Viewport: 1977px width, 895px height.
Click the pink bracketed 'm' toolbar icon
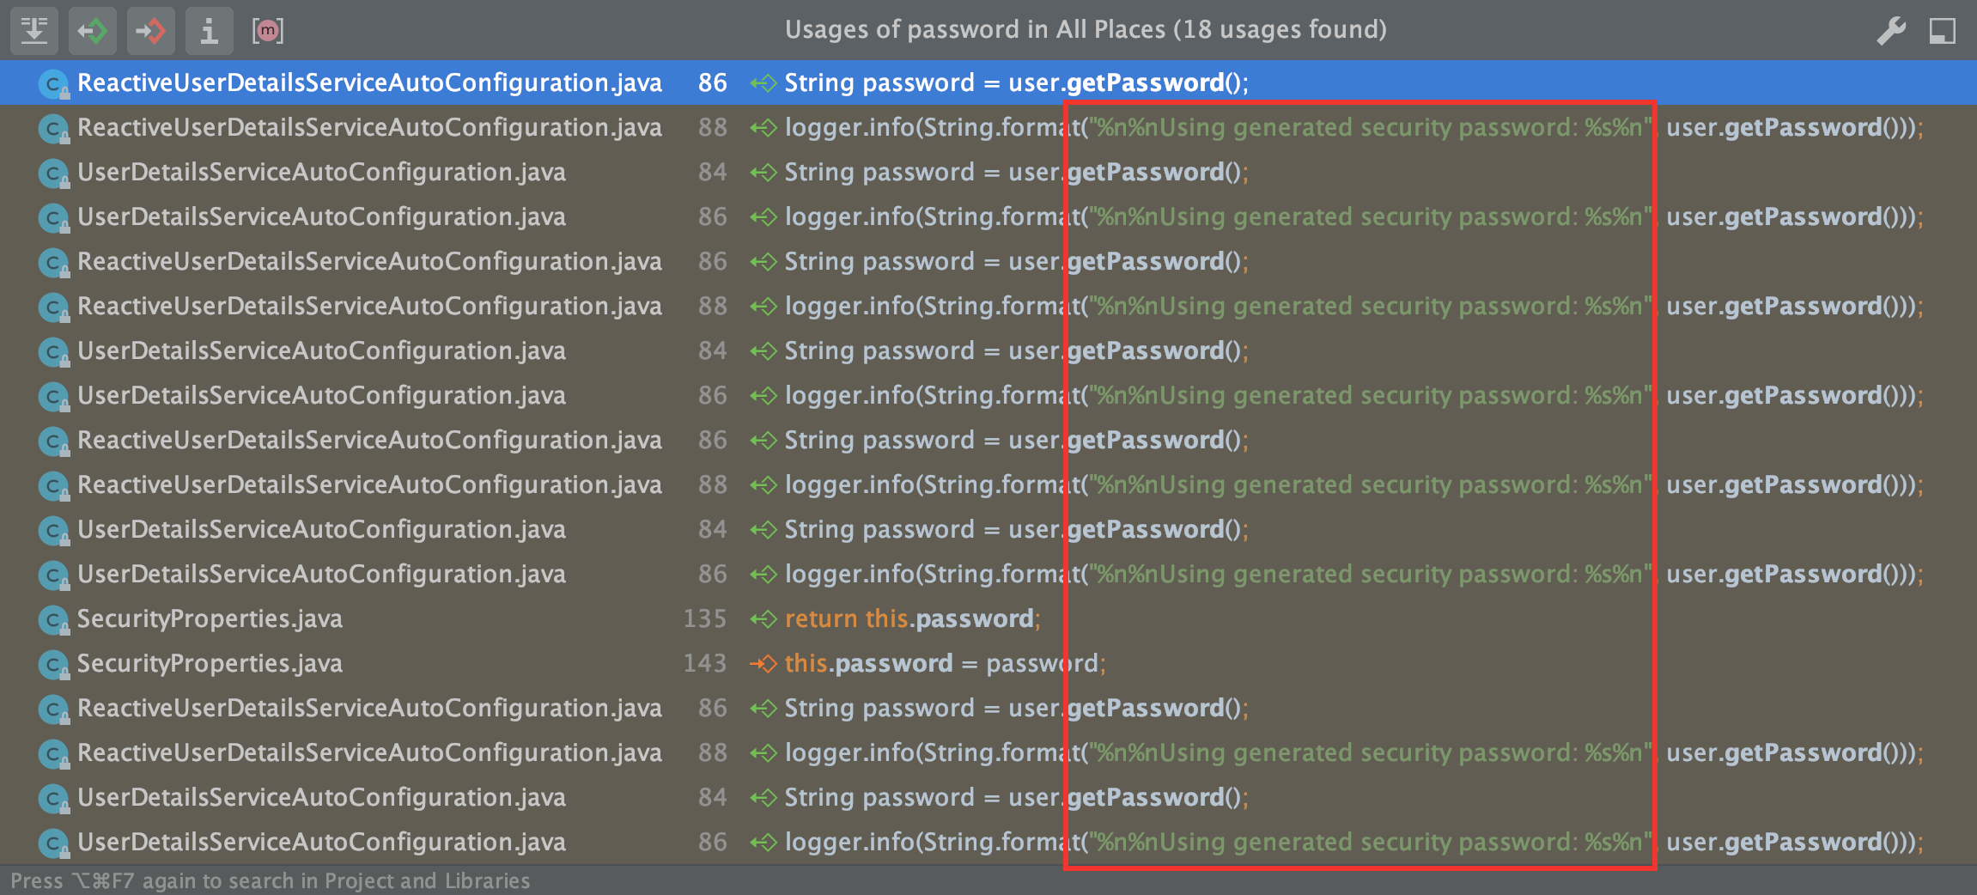pos(268,31)
